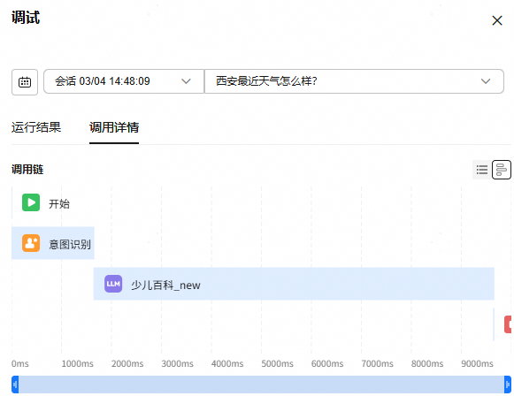
Task: Expand the session 03/04 14:48:09 dropdown
Action: point(124,81)
